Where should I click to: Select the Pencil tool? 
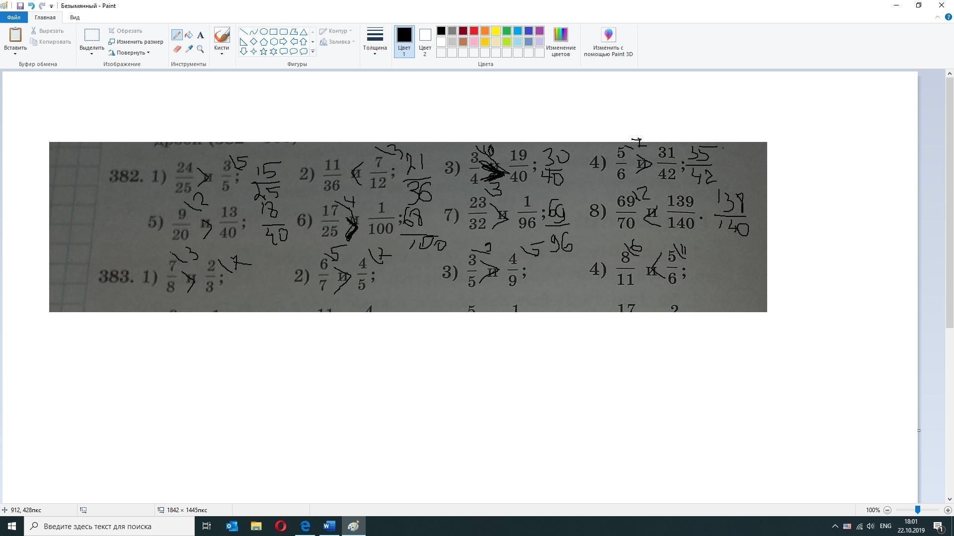pos(177,35)
